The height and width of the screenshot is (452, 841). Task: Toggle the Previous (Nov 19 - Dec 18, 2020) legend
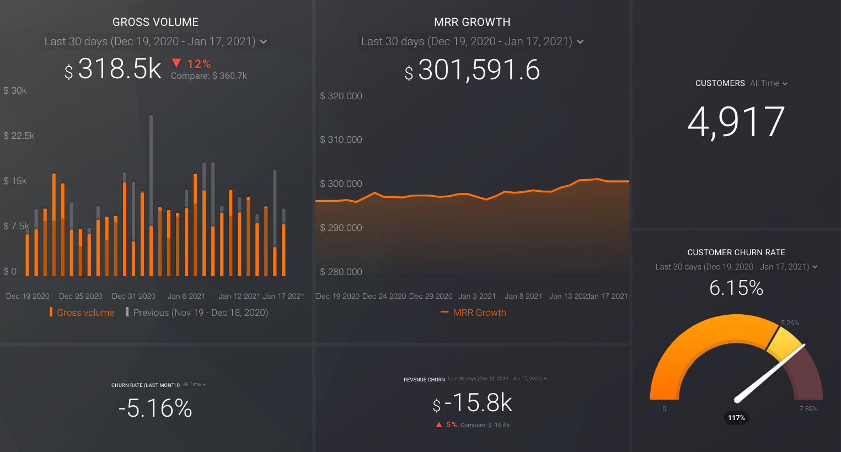pyautogui.click(x=197, y=313)
